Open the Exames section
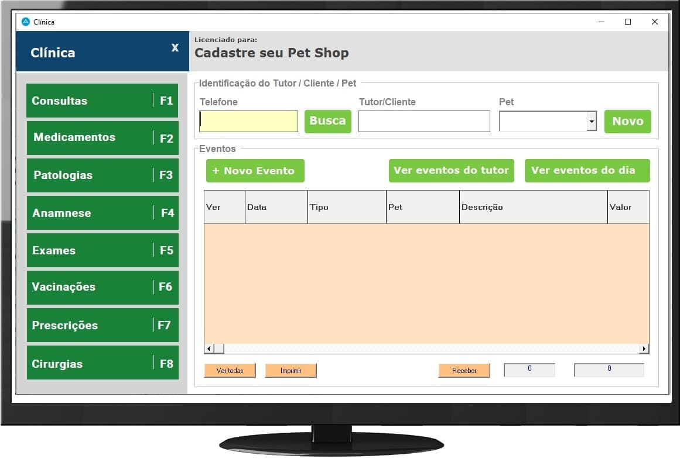Viewport: 680px width, 459px height. coord(102,250)
